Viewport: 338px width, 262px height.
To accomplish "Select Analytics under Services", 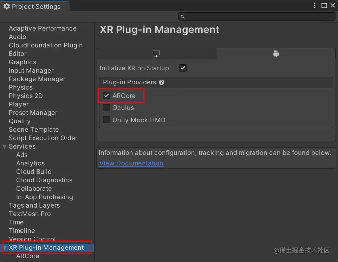I will tap(31, 163).
